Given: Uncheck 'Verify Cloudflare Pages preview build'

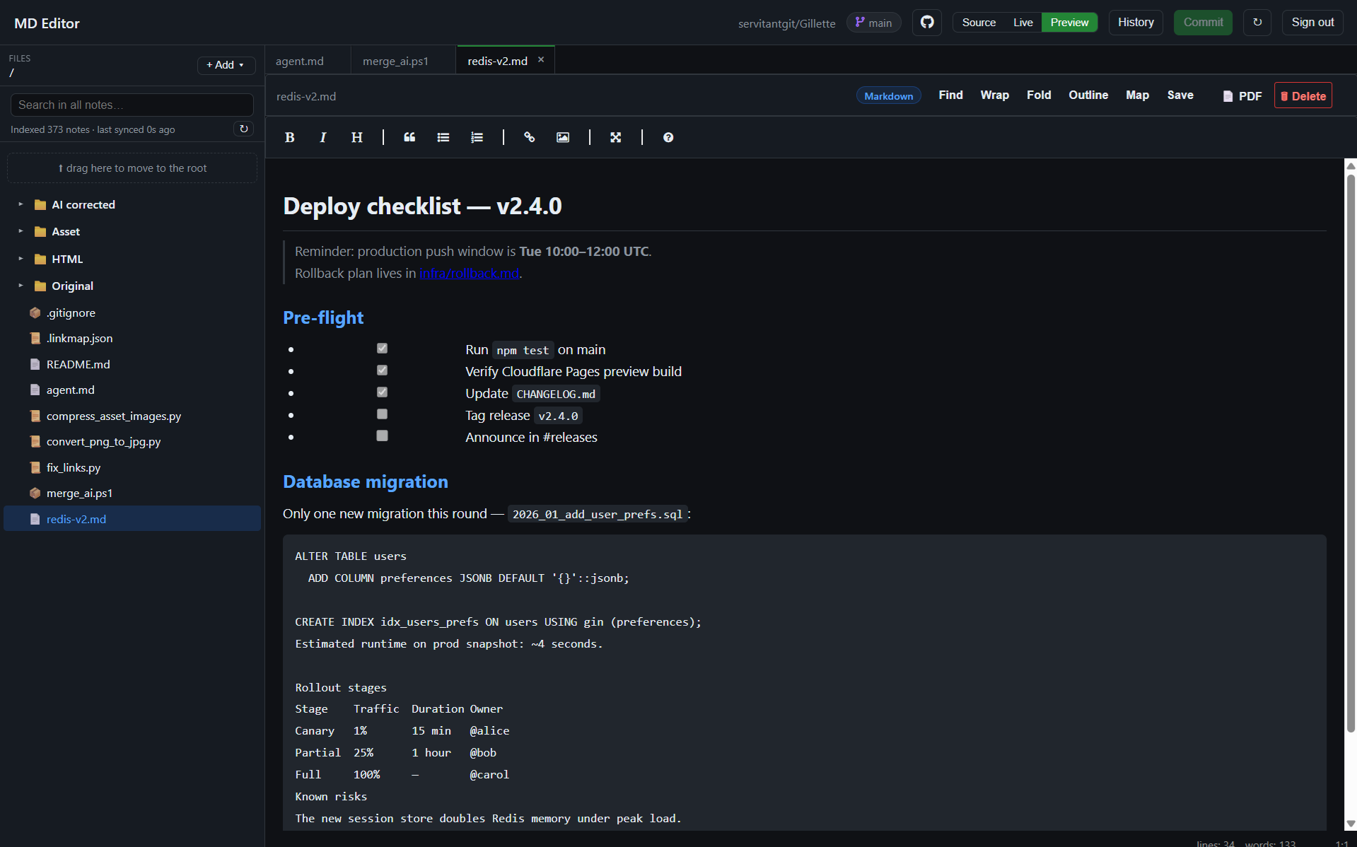Looking at the screenshot, I should [x=382, y=370].
